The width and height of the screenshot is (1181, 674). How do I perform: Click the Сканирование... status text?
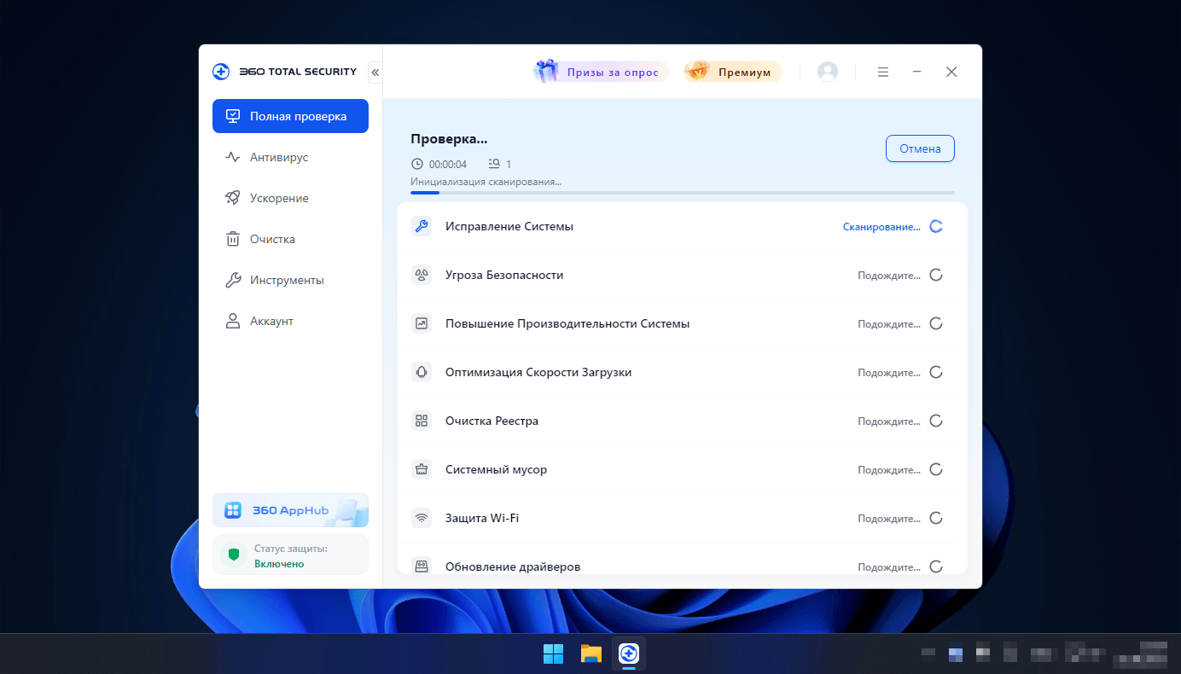pyautogui.click(x=881, y=227)
